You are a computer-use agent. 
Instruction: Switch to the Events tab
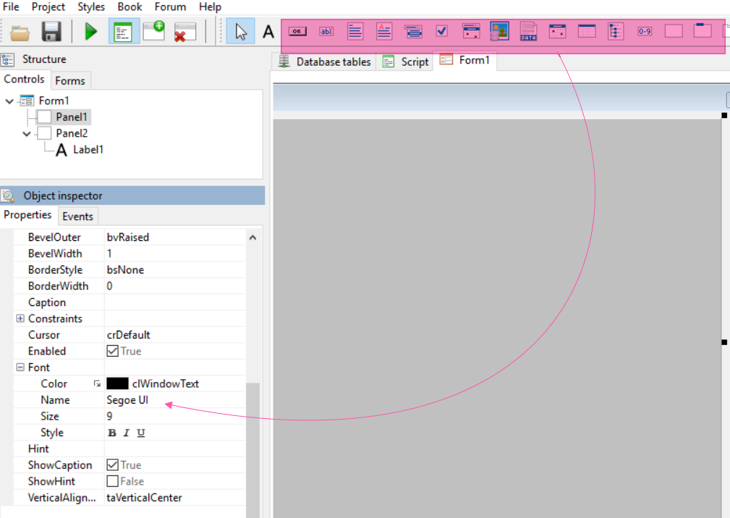pos(77,216)
